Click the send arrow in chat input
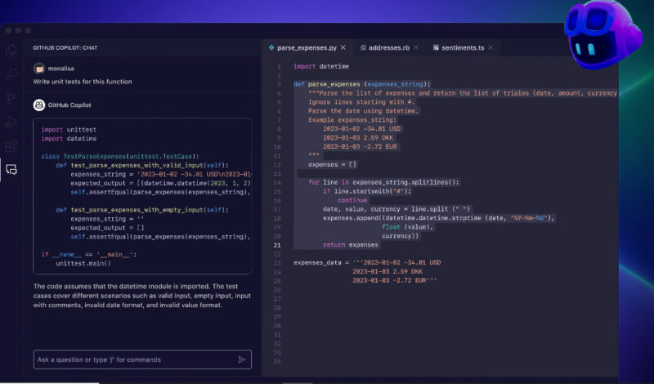Screen dimensions: 654x384 click(241, 359)
